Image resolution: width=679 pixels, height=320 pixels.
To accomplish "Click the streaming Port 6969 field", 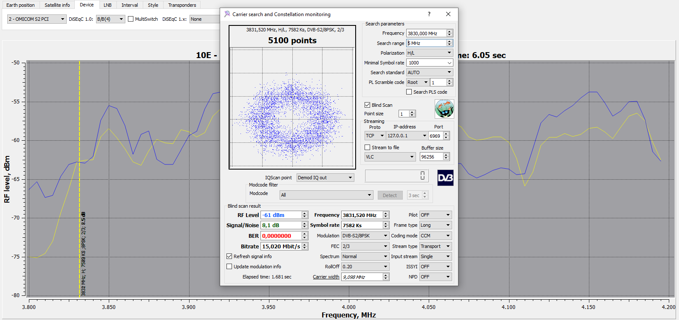I will tap(436, 136).
